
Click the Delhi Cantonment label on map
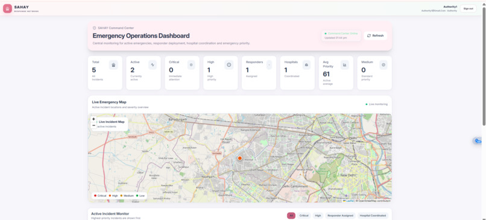295,186
